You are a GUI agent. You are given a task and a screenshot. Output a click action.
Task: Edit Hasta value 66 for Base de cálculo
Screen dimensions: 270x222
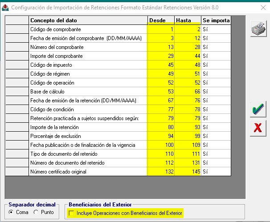coord(188,92)
